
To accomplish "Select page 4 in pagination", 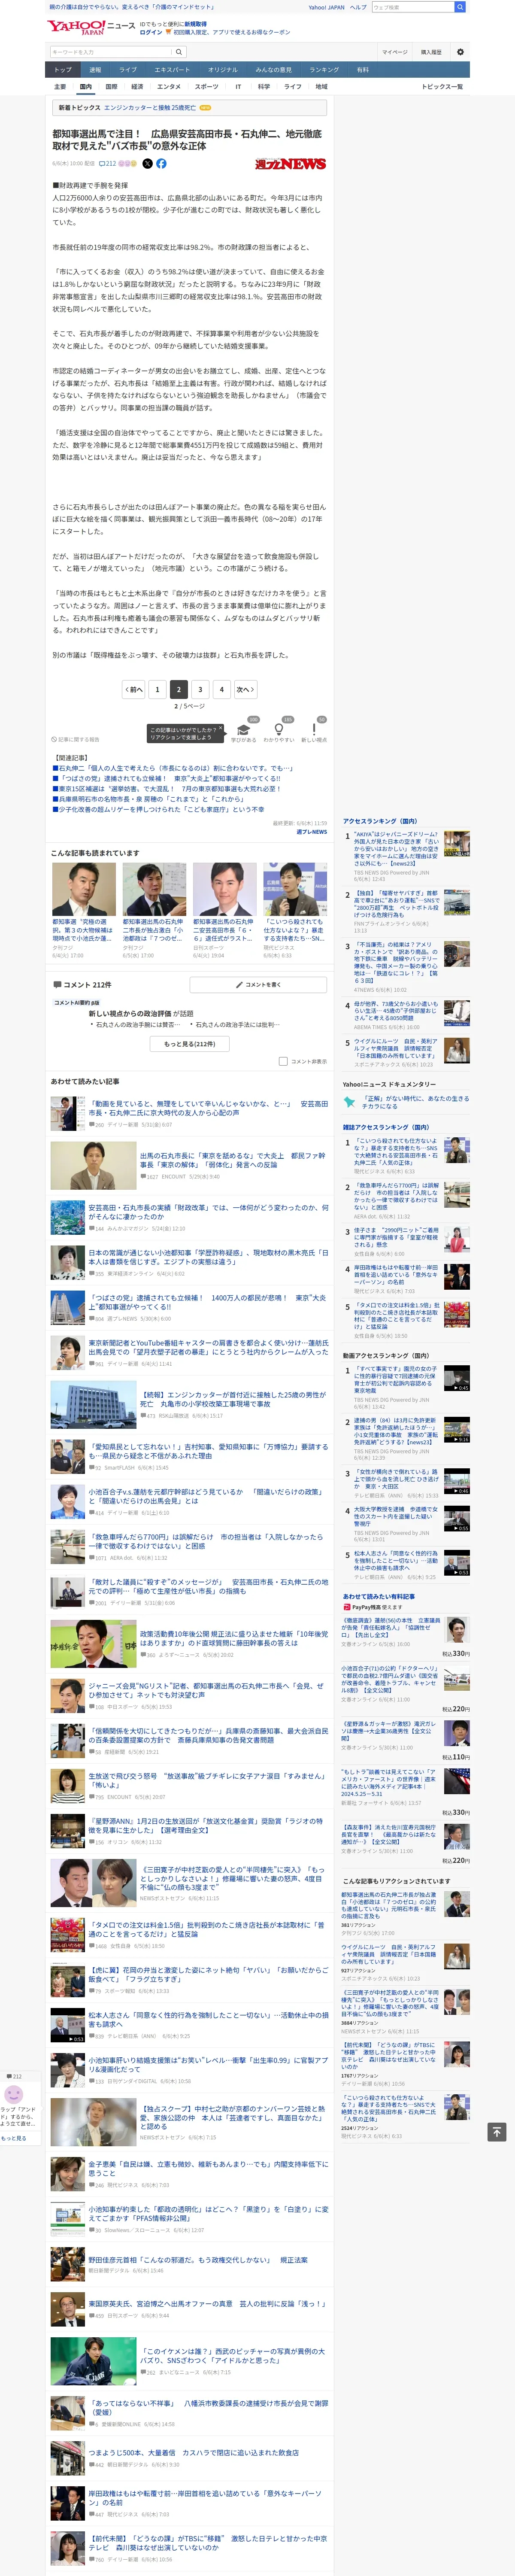I will coord(222,689).
